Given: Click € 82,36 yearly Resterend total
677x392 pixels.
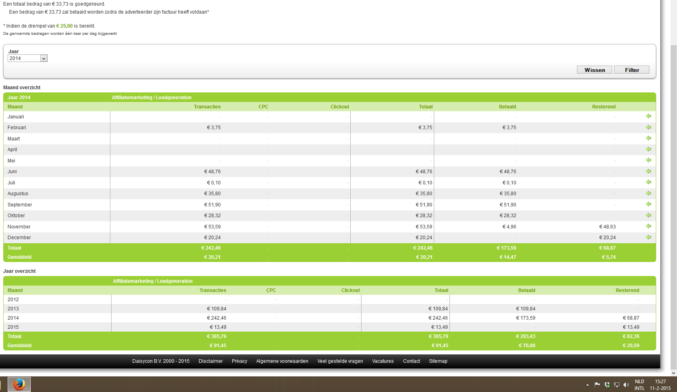Looking at the screenshot, I should (x=631, y=336).
